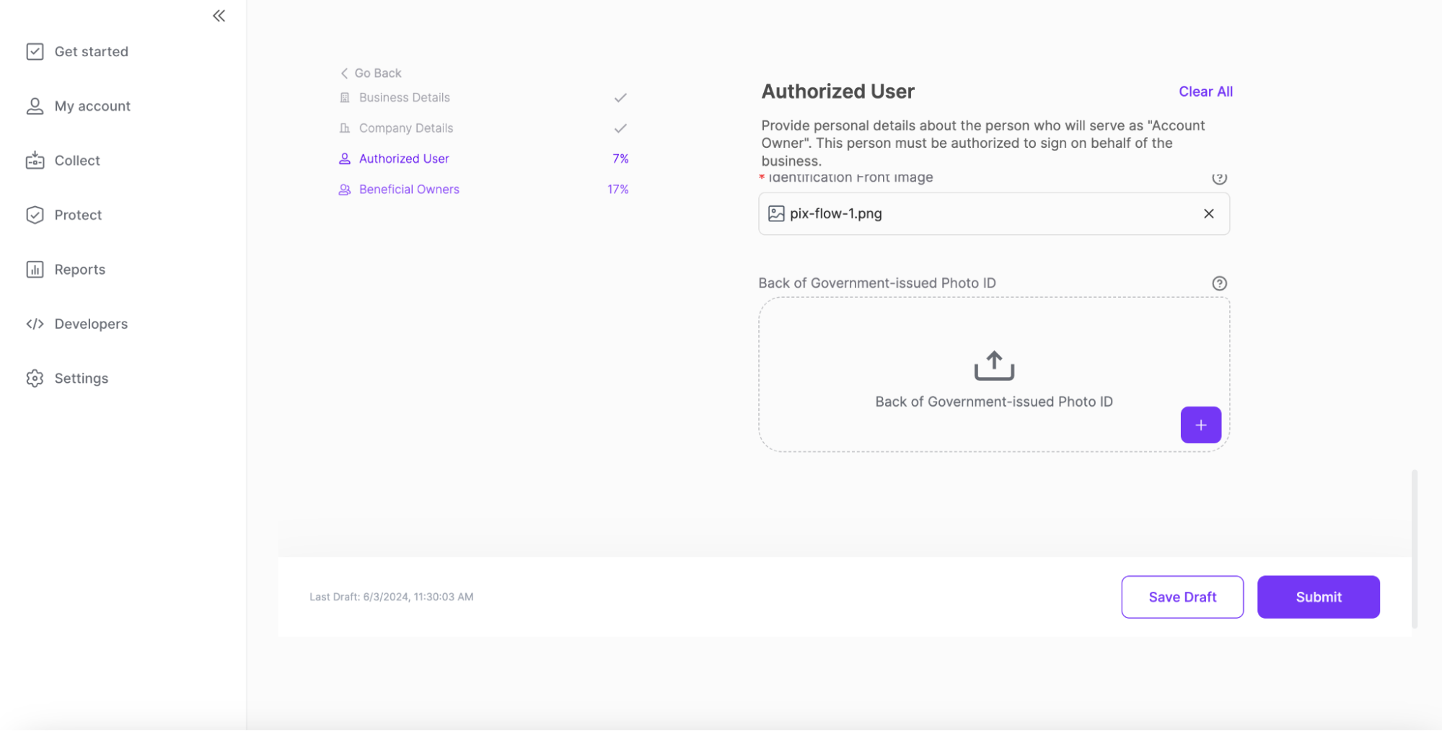Screen dimensions: 1442x731
Task: Select the Business Details step
Action: (x=404, y=97)
